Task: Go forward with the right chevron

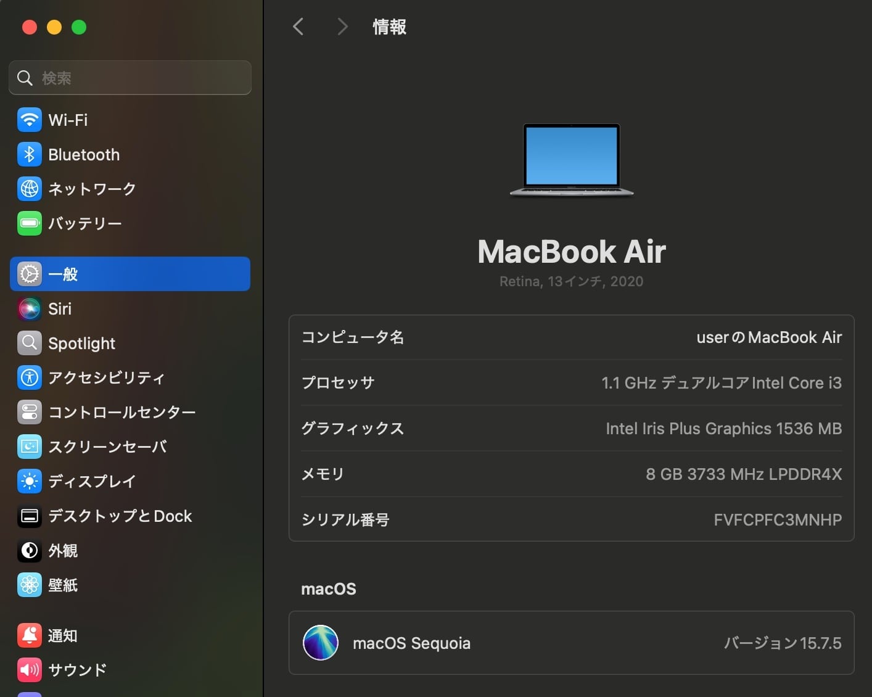Action: (x=343, y=27)
